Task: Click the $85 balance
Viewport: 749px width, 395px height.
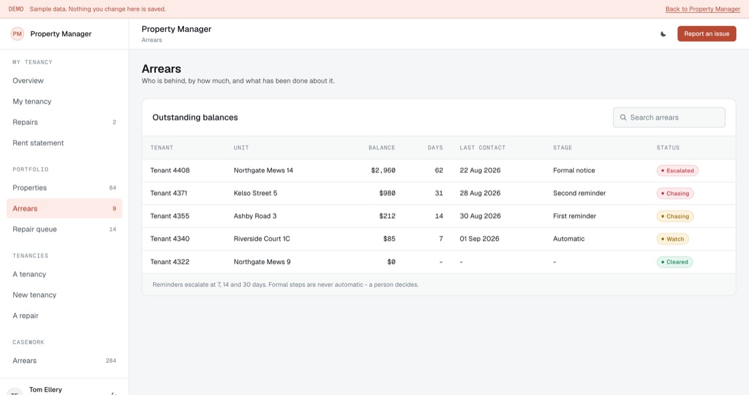Action: click(389, 239)
